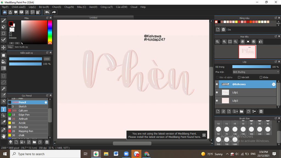Open Zoom from the taskbar

(126, 154)
